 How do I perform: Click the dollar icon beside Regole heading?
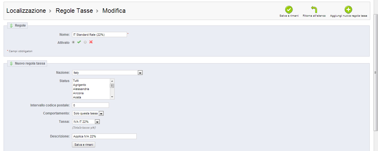[11, 25]
